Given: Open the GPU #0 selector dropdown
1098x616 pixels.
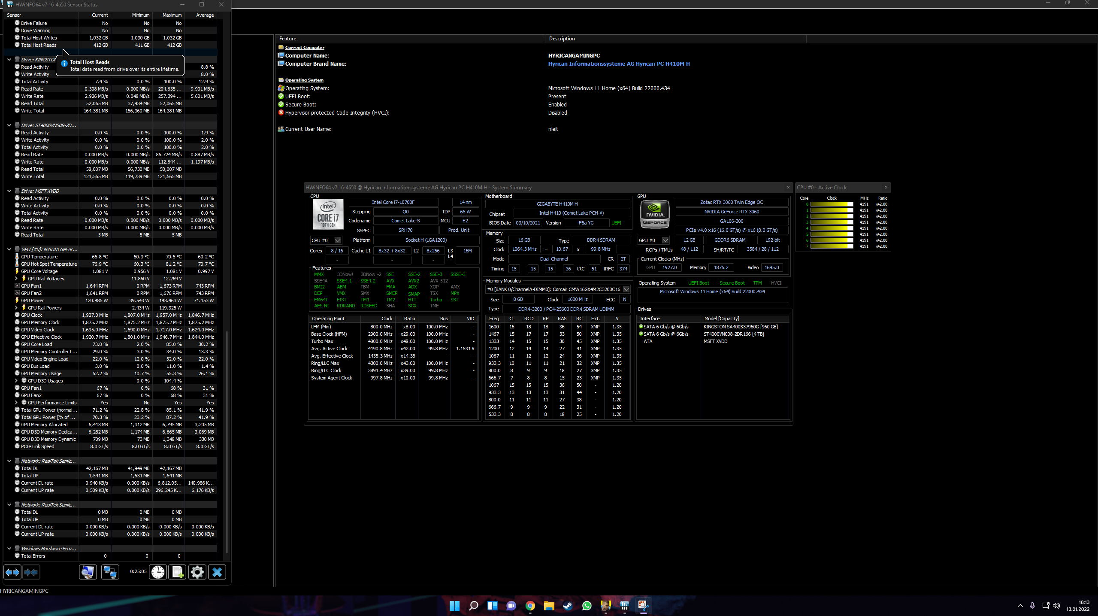Looking at the screenshot, I should point(665,240).
